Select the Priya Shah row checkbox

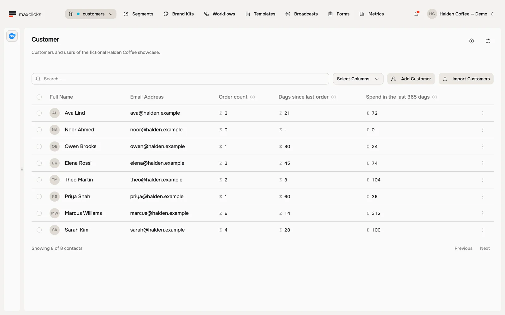click(x=39, y=197)
